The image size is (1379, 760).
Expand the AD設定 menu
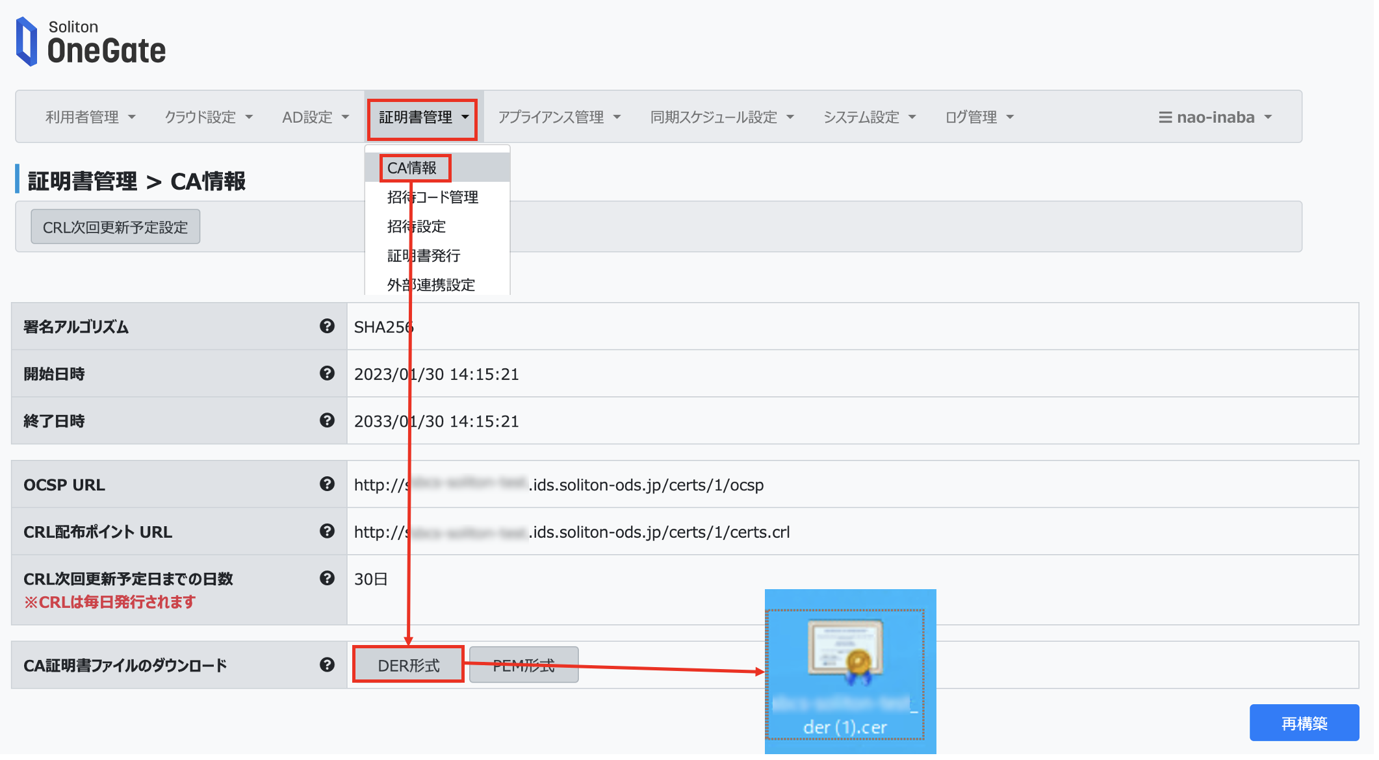pos(315,118)
